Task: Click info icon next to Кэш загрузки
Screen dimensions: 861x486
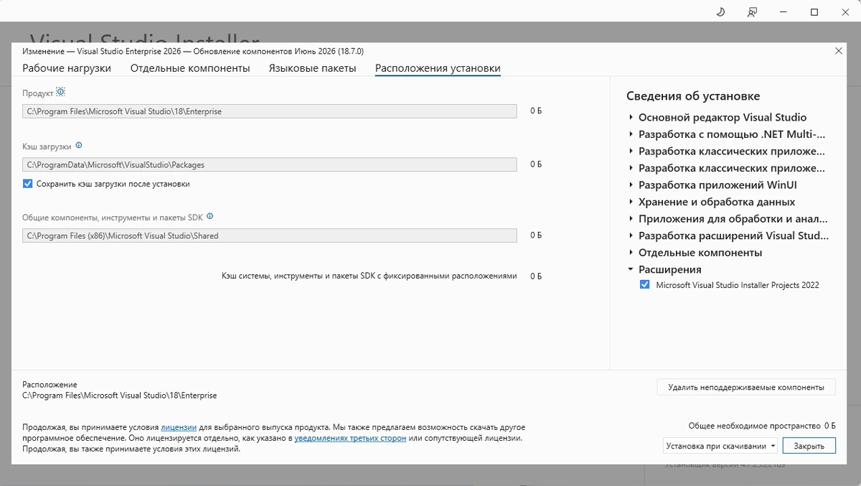Action: tap(79, 145)
